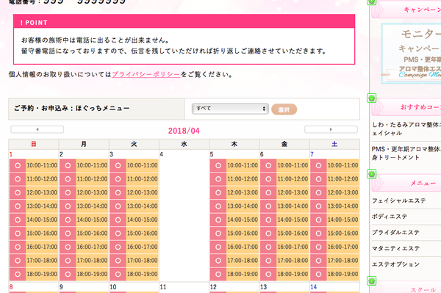The width and height of the screenshot is (441, 293).
Task: Select the circle for day 1 18:00-19:00
Action: [x=18, y=274]
